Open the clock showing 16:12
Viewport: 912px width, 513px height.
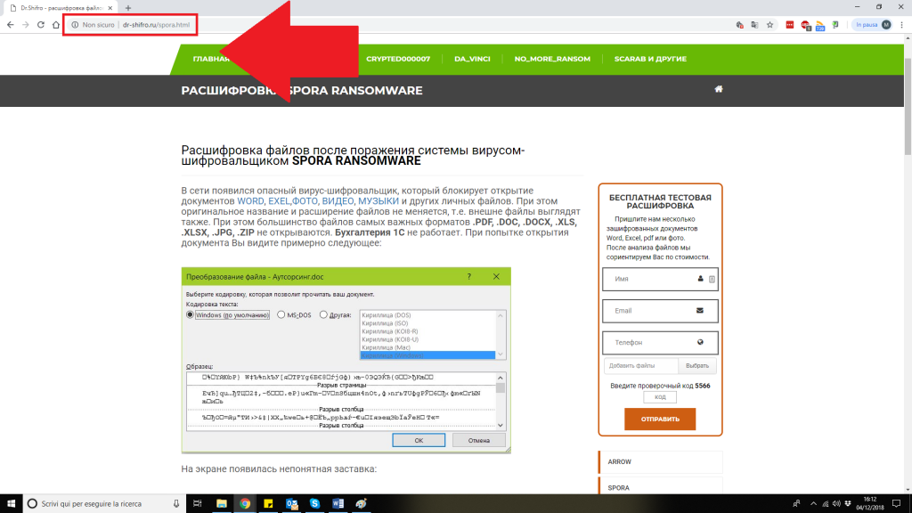click(x=870, y=504)
